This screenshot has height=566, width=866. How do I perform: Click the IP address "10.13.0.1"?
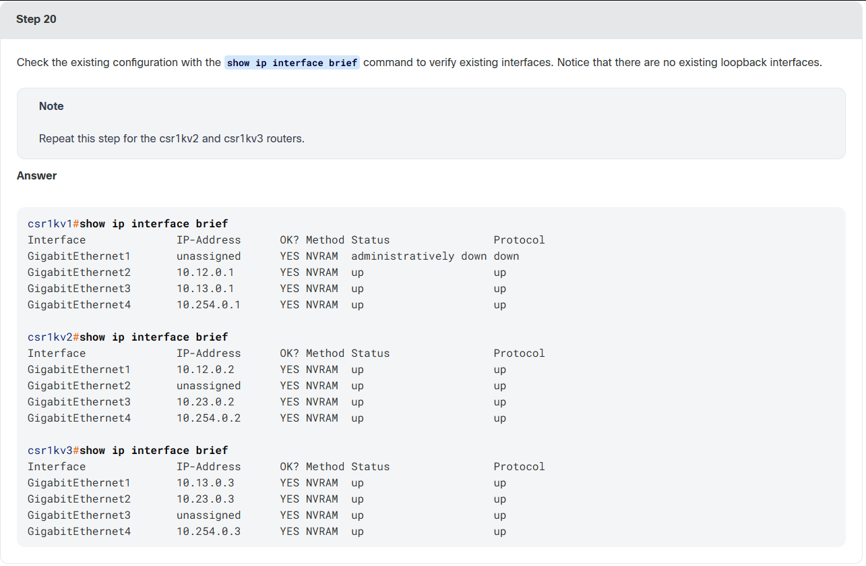pos(206,289)
